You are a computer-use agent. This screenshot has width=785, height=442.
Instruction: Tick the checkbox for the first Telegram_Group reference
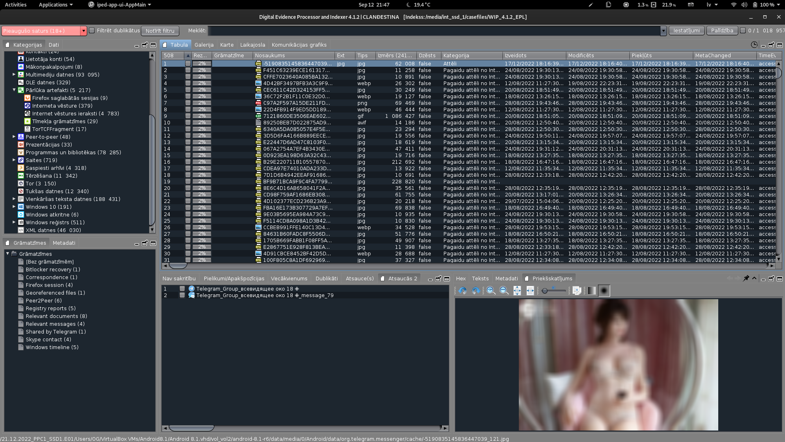click(182, 289)
